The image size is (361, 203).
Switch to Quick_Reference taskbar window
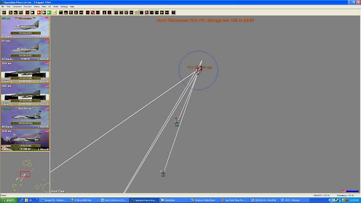tap(114, 200)
